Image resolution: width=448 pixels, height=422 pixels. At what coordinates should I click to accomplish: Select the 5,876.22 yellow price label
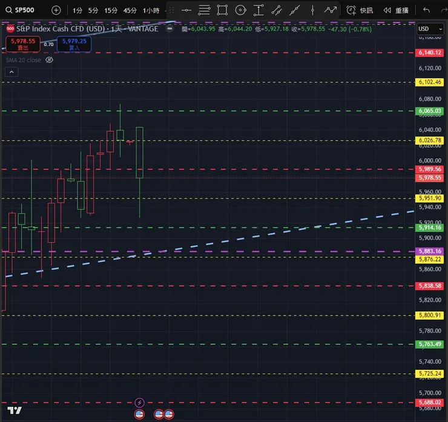(x=429, y=259)
